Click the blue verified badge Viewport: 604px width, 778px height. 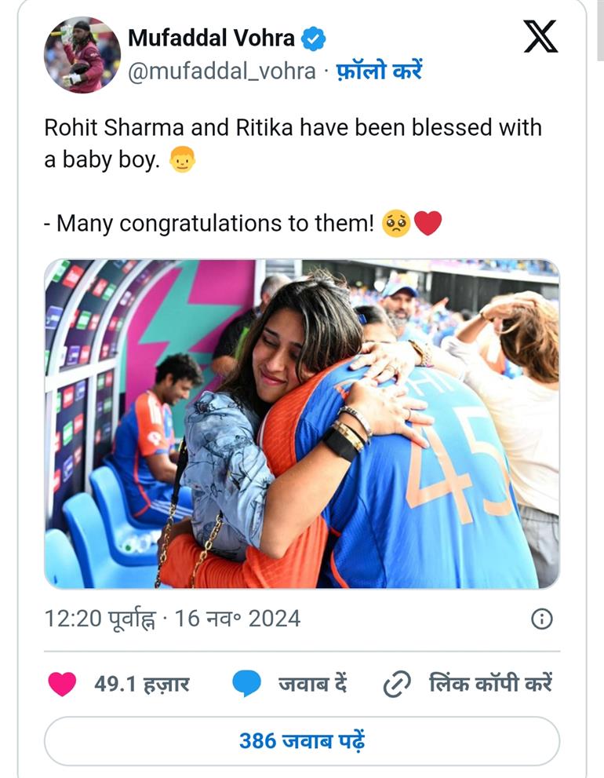pos(314,38)
